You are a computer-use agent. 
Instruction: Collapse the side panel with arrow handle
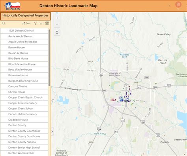point(52,132)
